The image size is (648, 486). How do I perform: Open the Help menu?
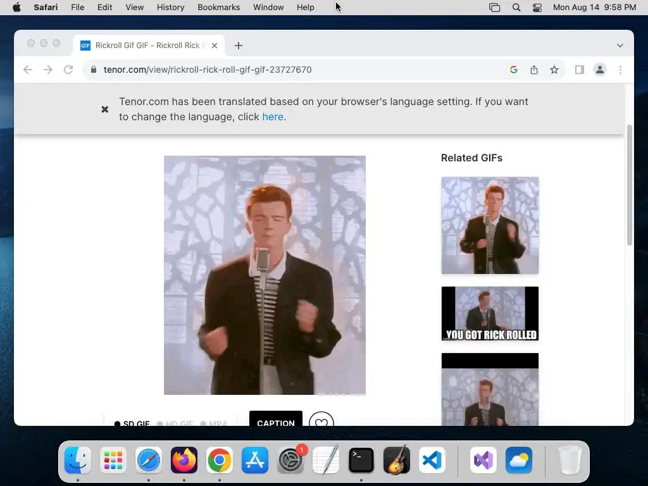tap(306, 8)
